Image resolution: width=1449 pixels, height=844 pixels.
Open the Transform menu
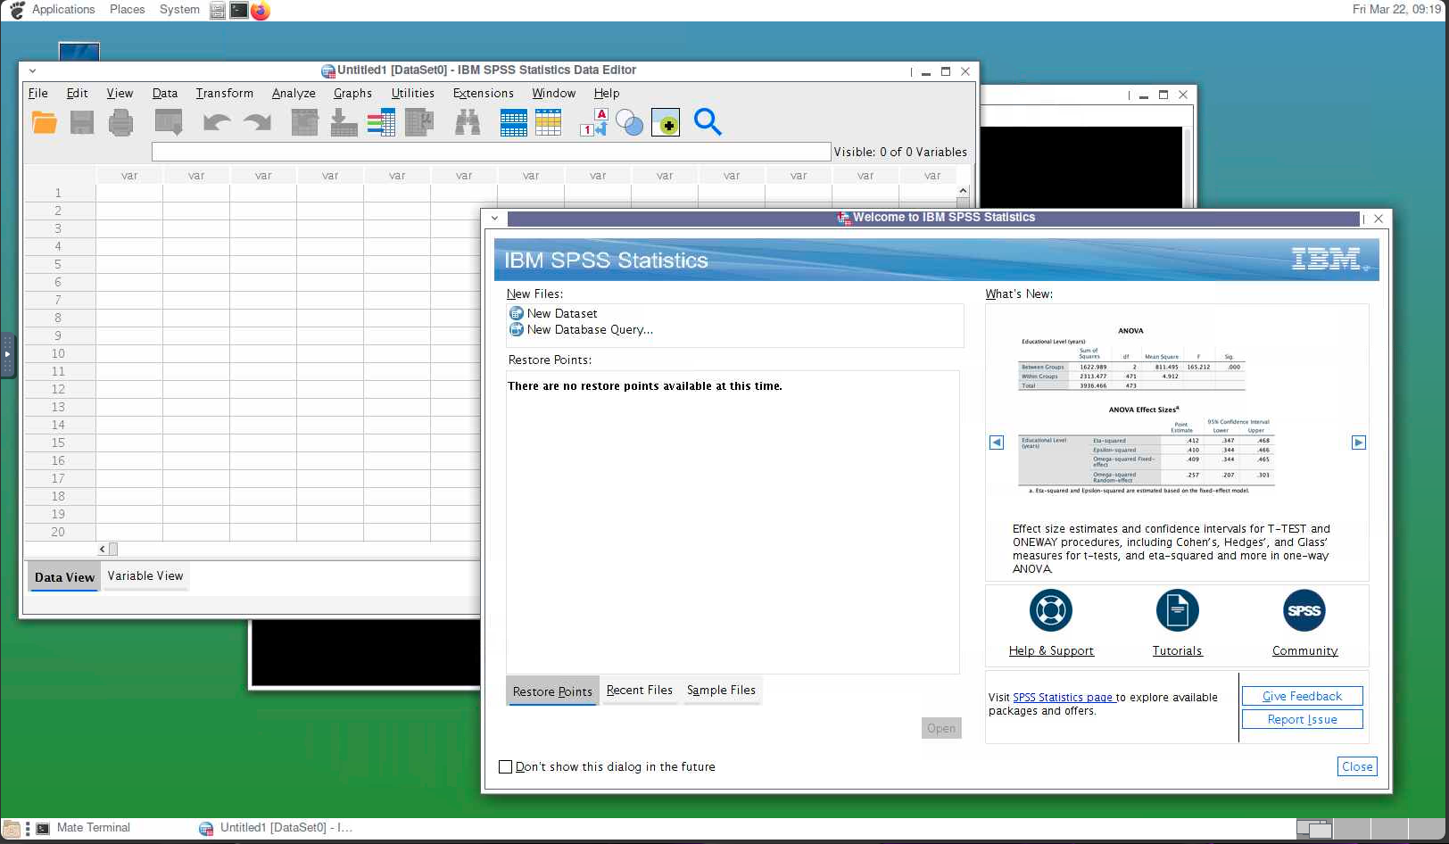pos(225,93)
